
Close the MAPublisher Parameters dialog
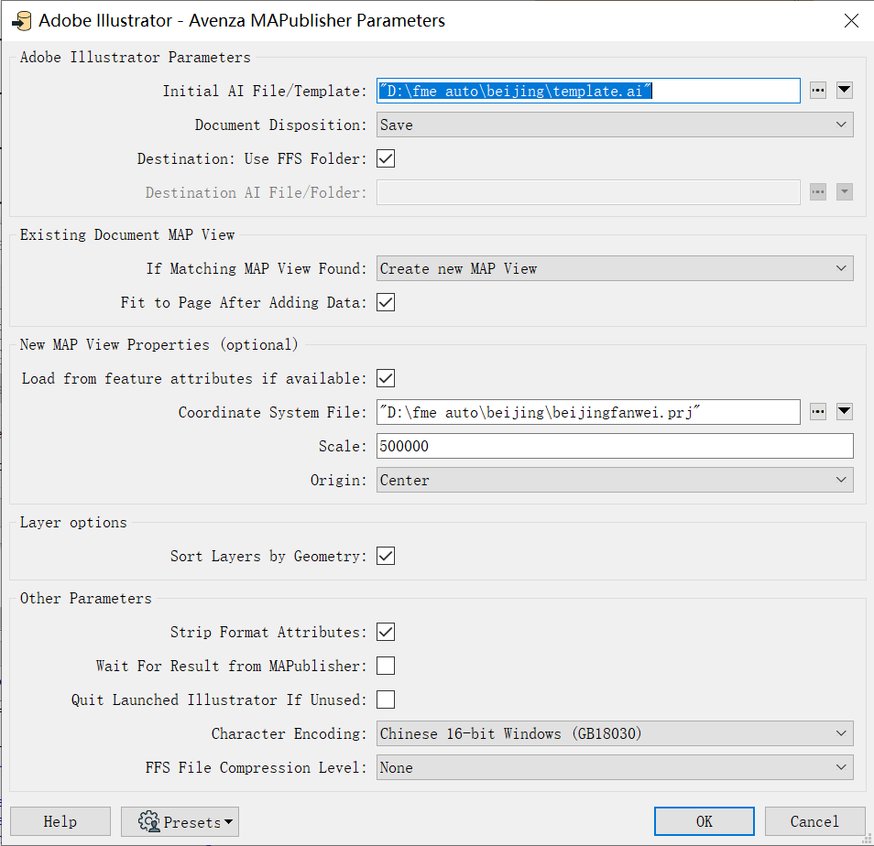pos(848,20)
